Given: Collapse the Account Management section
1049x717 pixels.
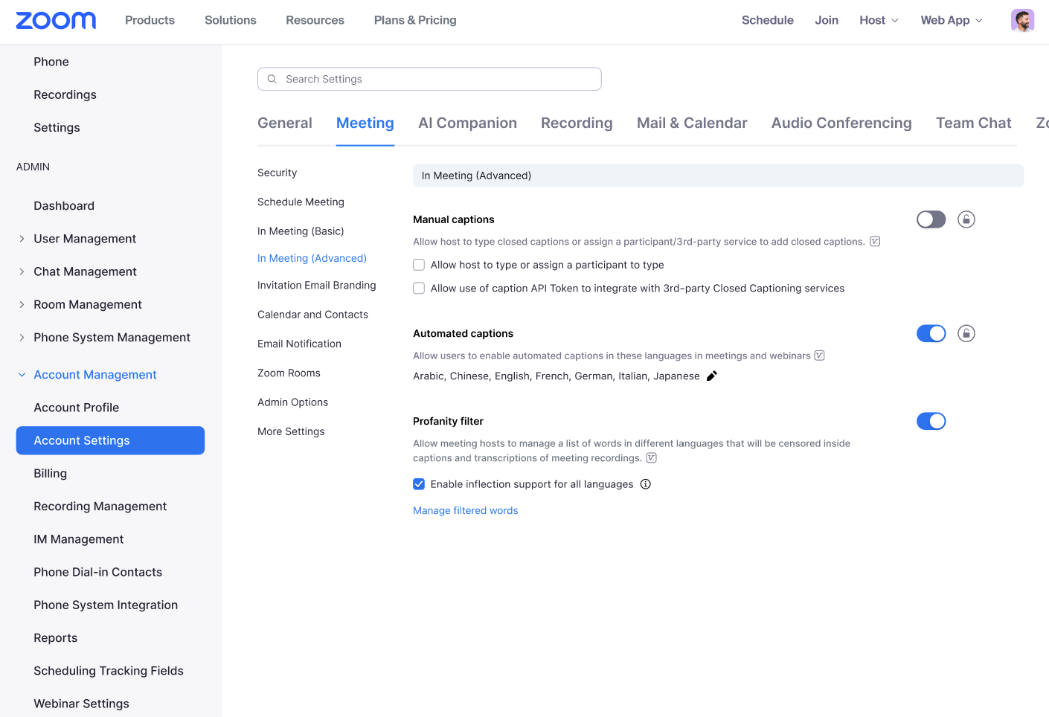Looking at the screenshot, I should click(22, 375).
